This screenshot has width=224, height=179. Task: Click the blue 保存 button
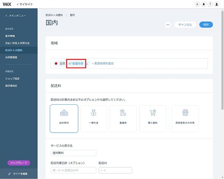click(206, 25)
